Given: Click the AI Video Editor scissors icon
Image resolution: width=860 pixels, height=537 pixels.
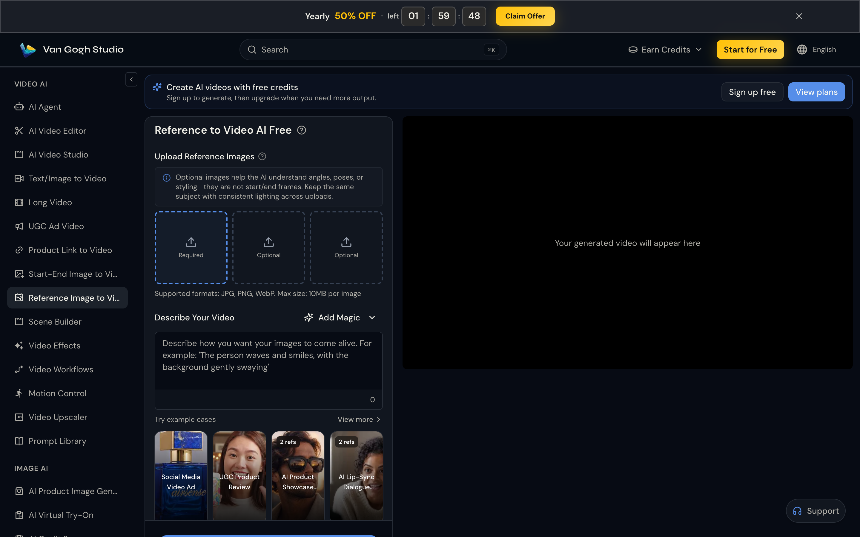Looking at the screenshot, I should click(x=19, y=131).
